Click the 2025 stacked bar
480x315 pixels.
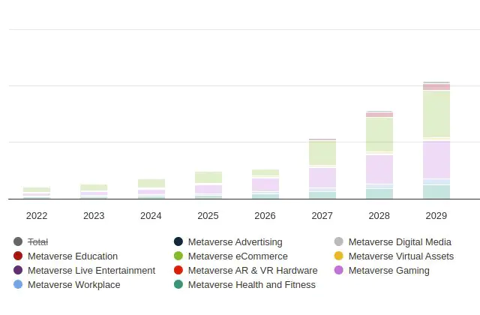(x=208, y=185)
